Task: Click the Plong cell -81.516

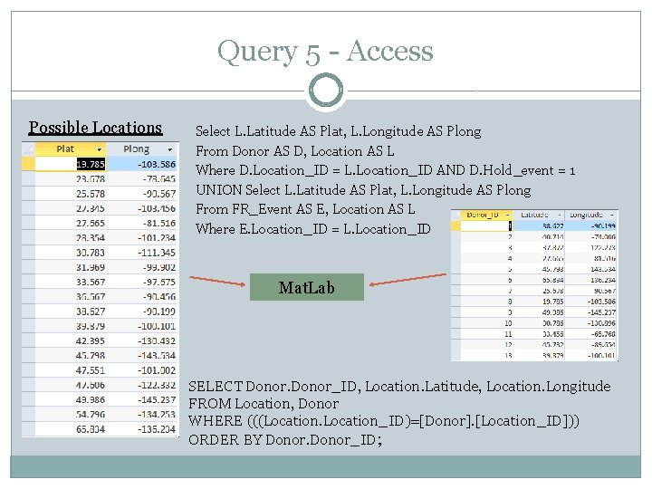Action: coord(143,224)
